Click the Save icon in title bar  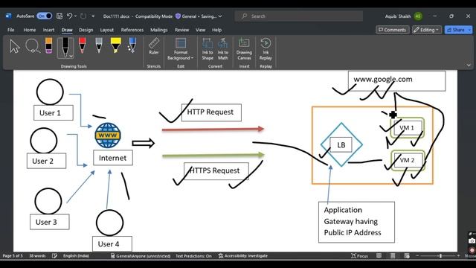pos(59,16)
